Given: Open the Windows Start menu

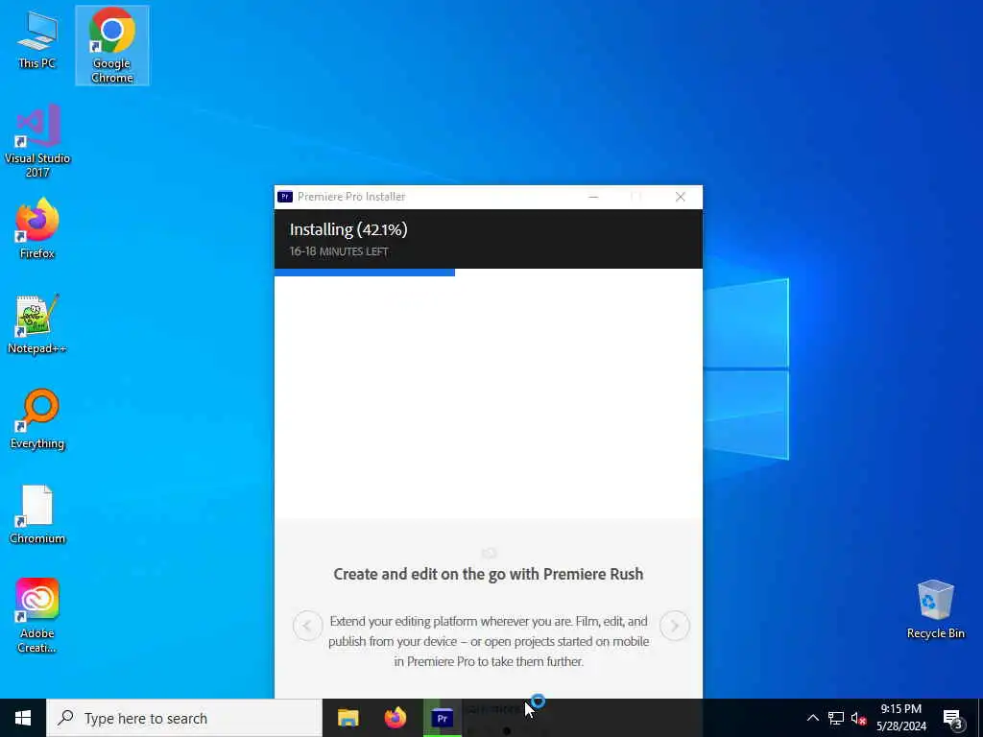Looking at the screenshot, I should point(23,718).
